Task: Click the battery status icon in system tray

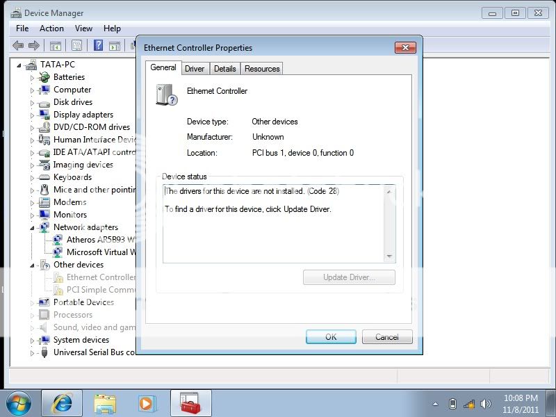Action: tap(453, 404)
